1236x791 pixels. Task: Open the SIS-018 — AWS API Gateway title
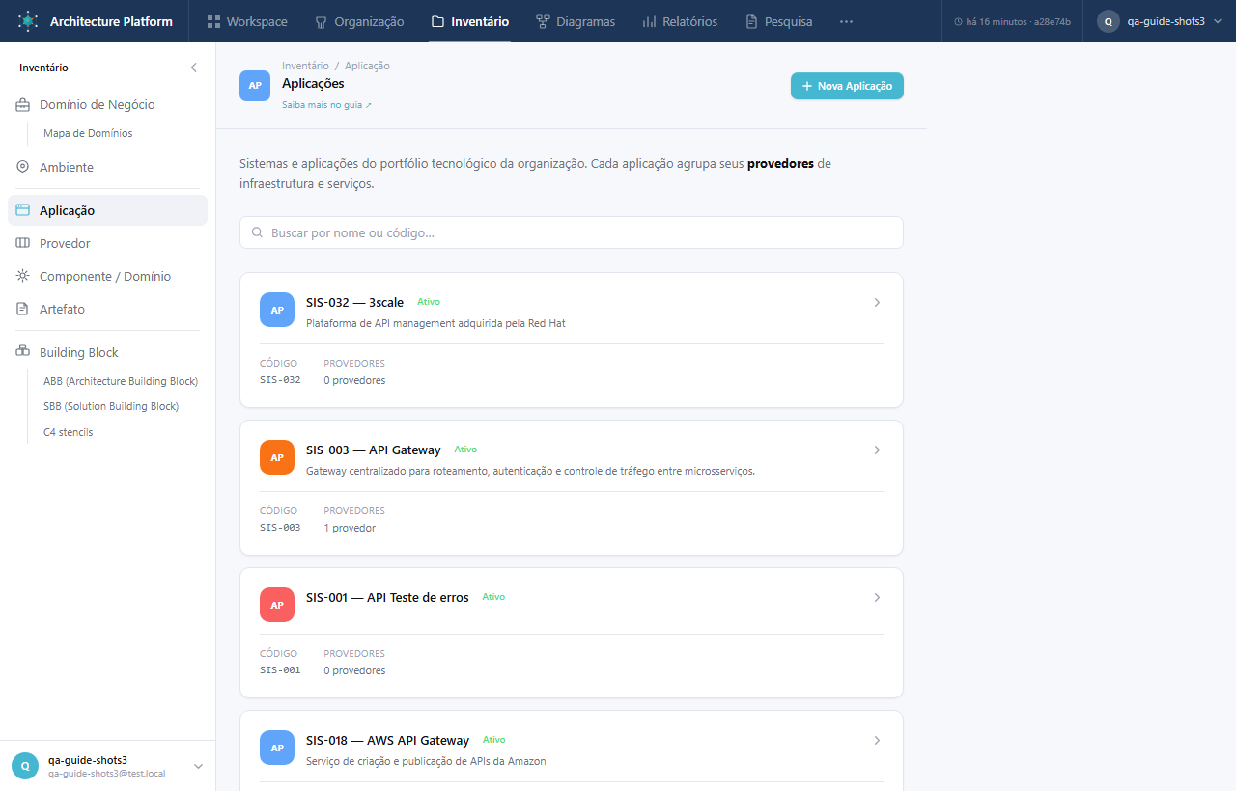[387, 740]
